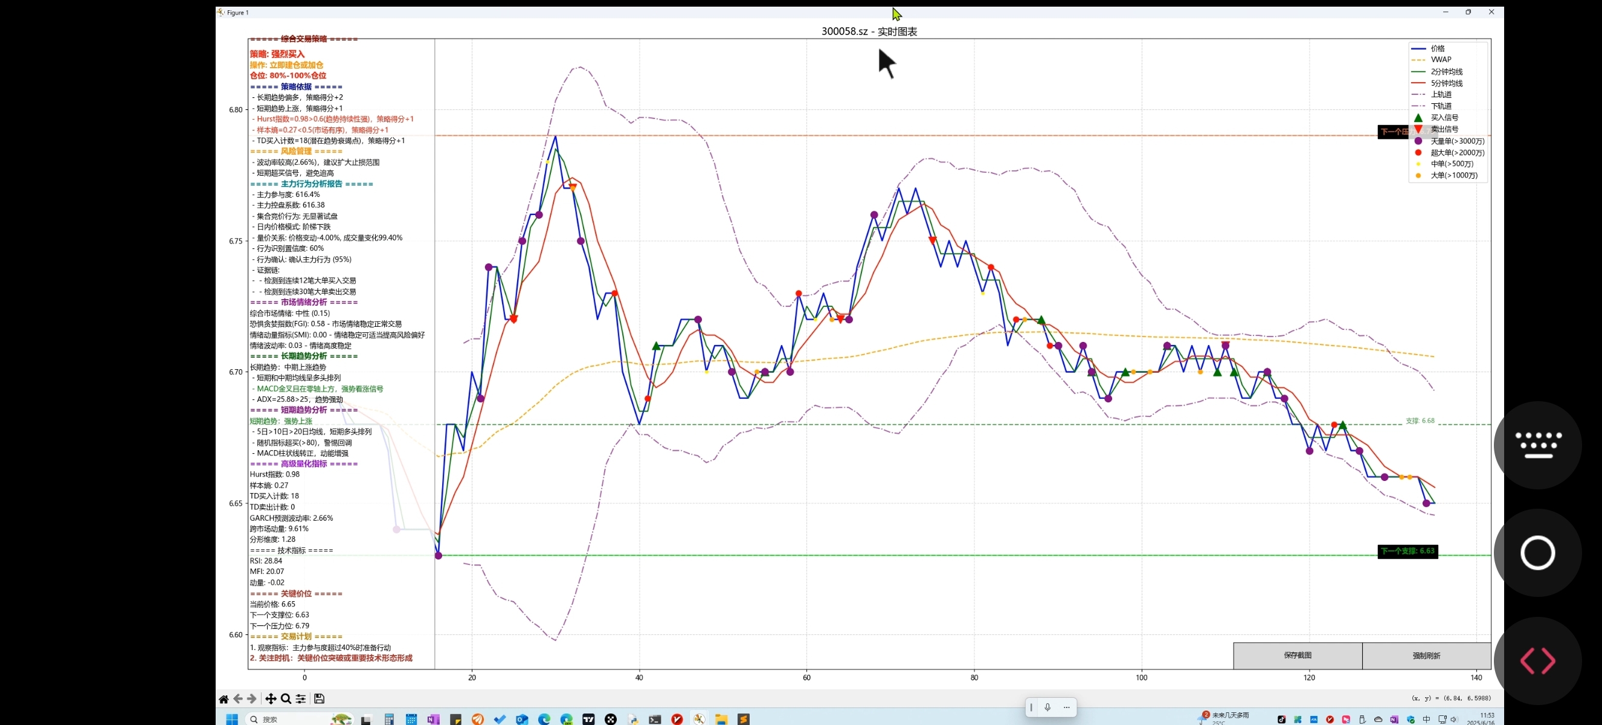Open Configure subplots sliders icon
The height and width of the screenshot is (725, 1602).
(301, 699)
